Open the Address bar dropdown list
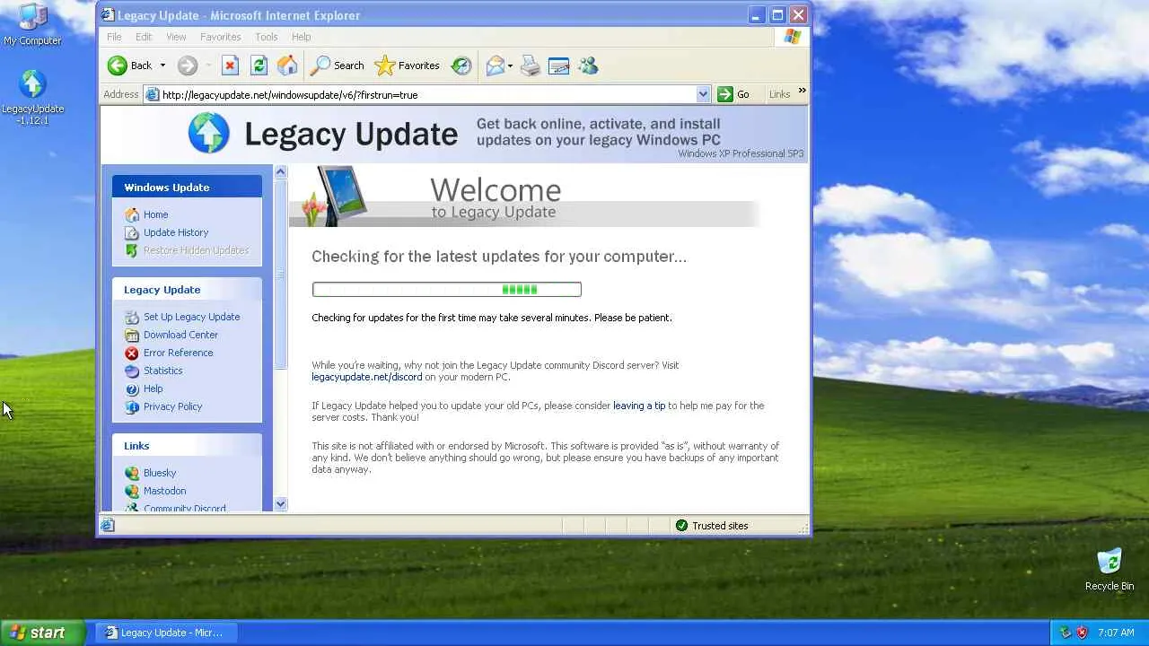Image resolution: width=1149 pixels, height=646 pixels. [703, 94]
